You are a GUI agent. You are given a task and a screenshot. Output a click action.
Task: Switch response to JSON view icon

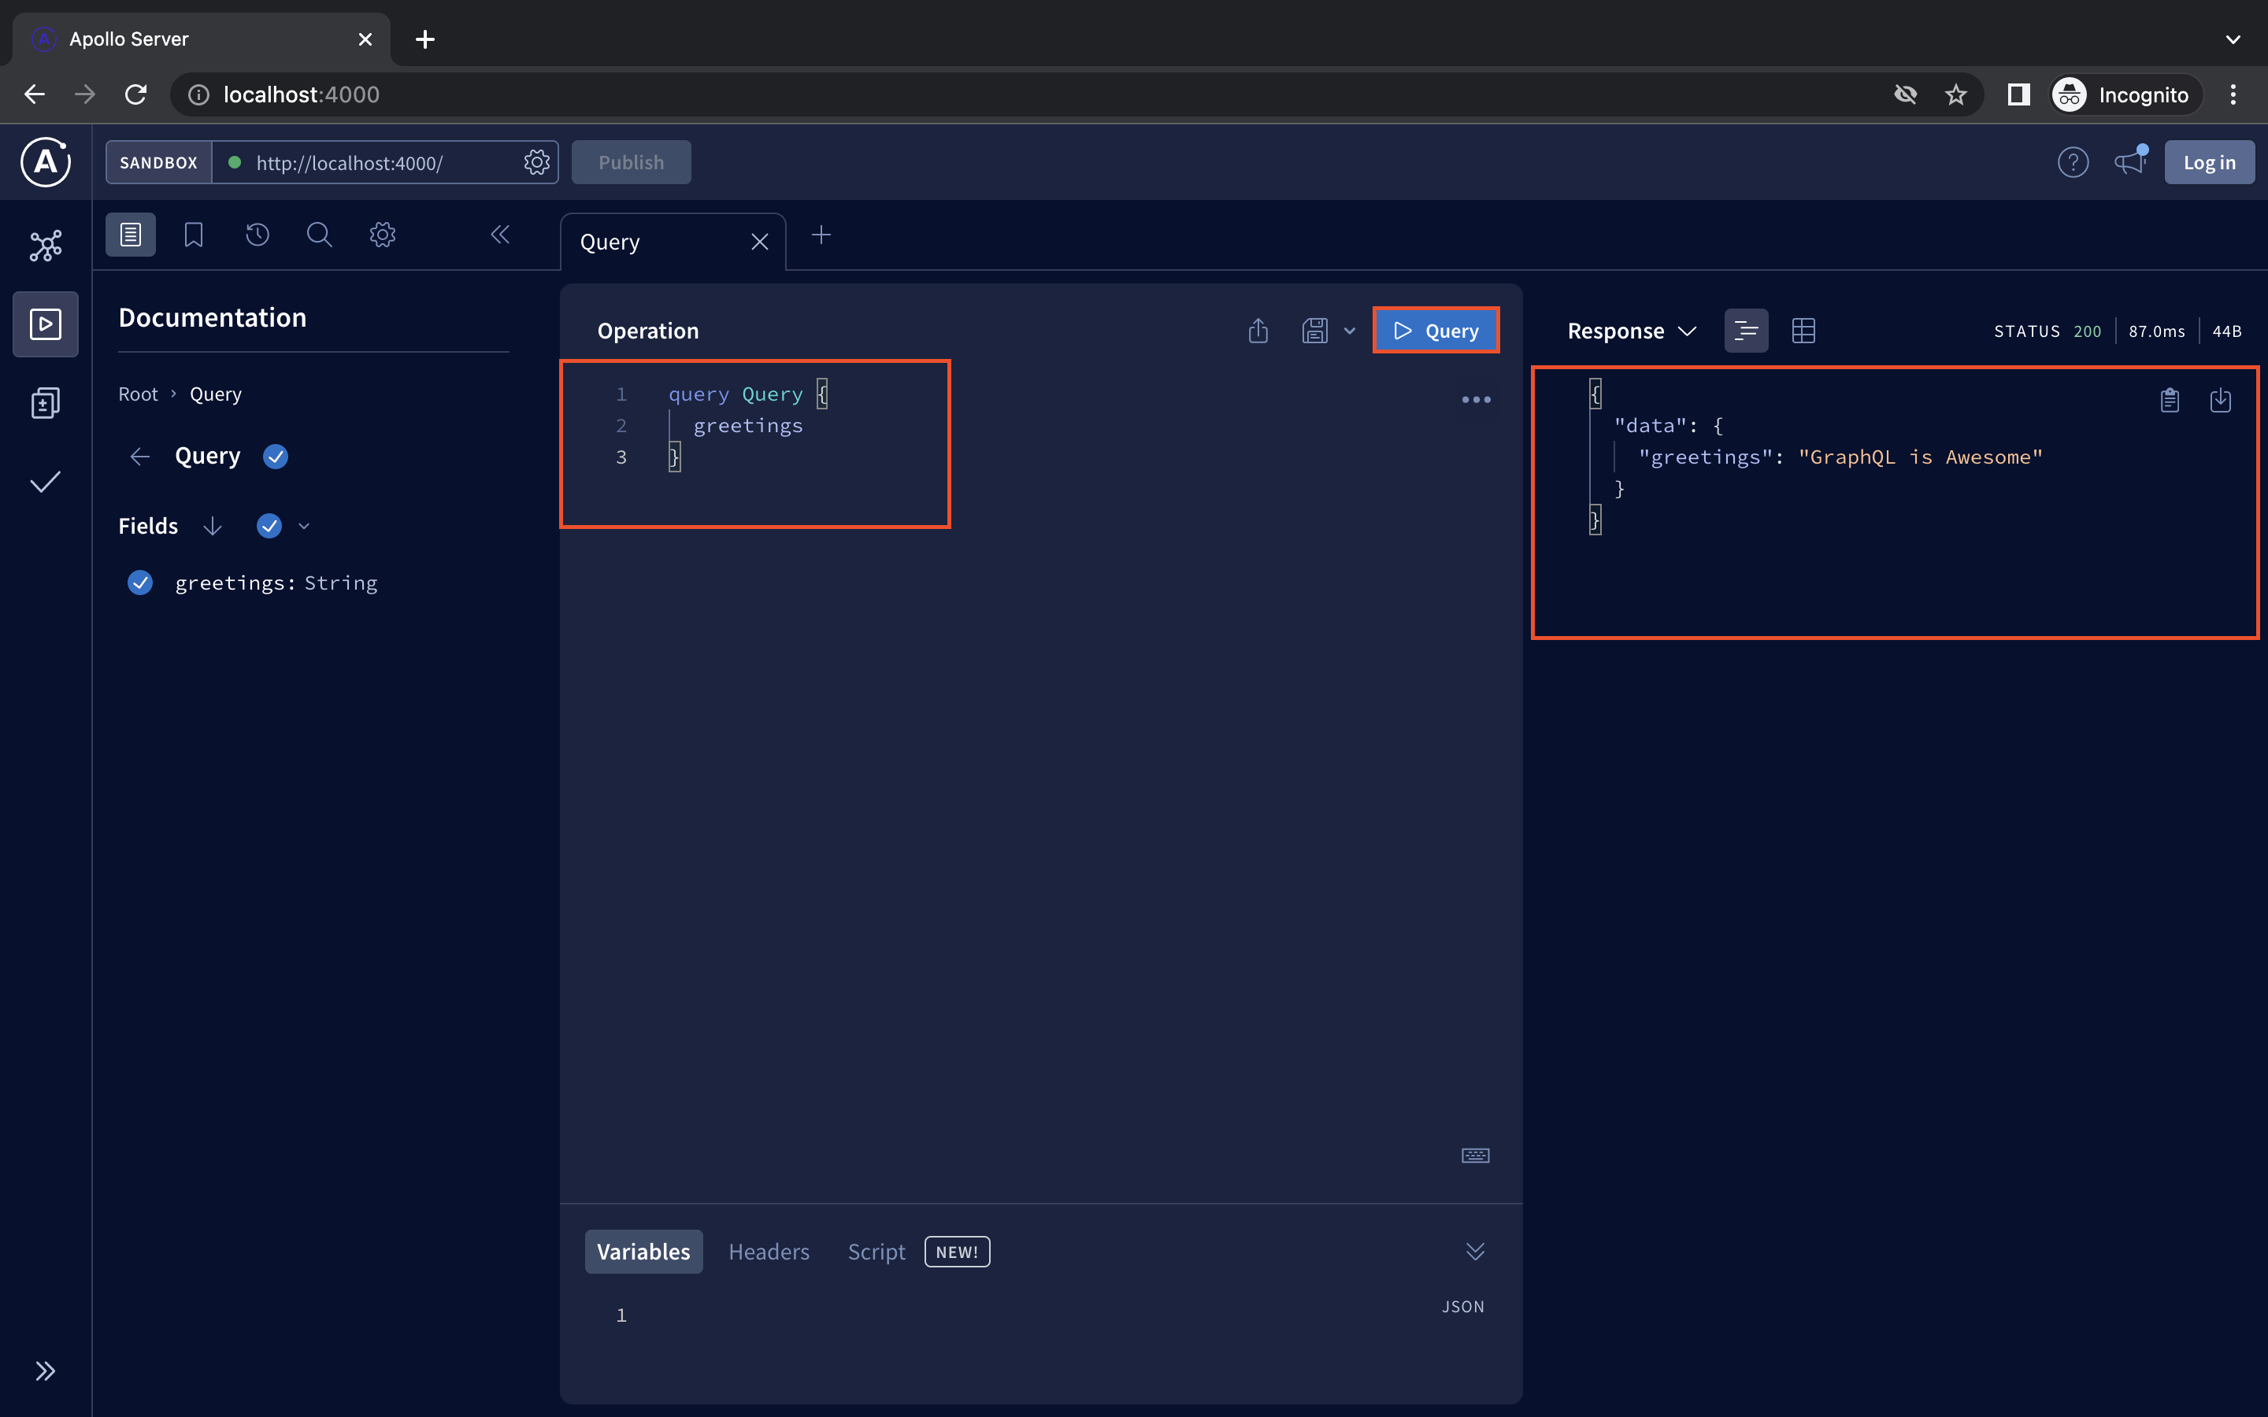click(1746, 331)
